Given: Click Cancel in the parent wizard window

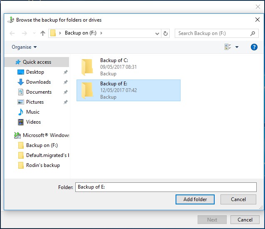Looking at the screenshot, I should point(245,220).
